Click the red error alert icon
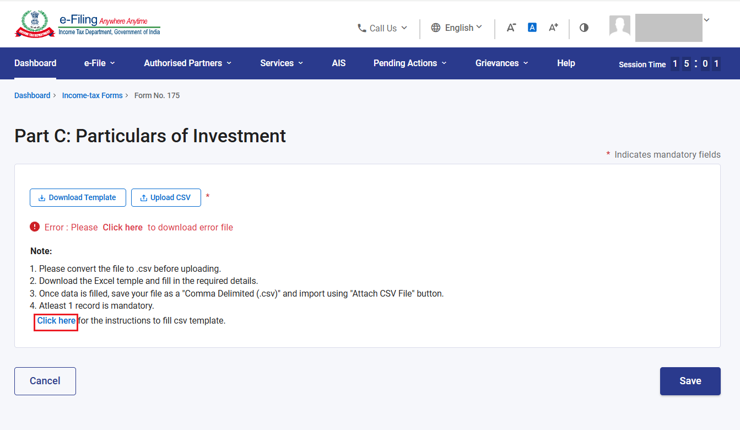 tap(35, 227)
